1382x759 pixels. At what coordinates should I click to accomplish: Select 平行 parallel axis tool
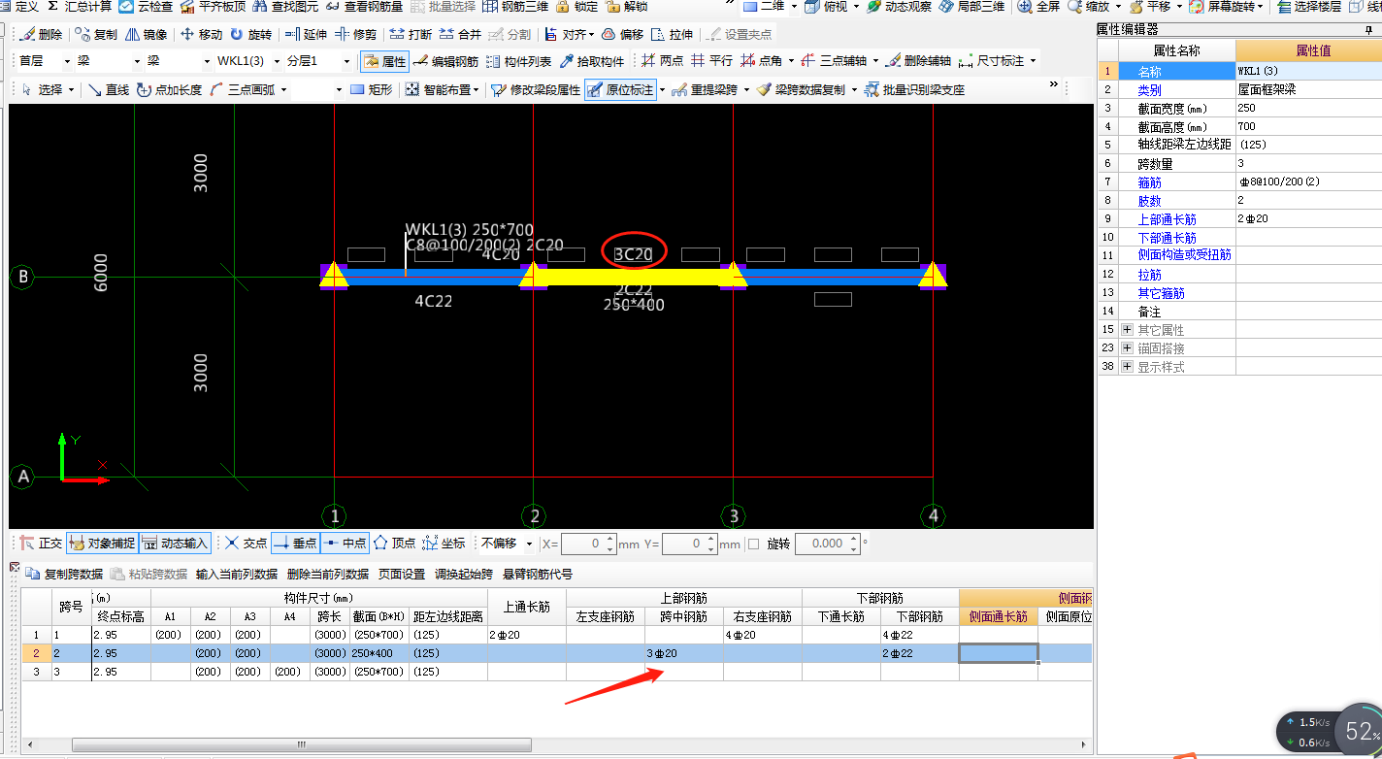coord(711,61)
